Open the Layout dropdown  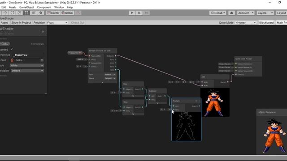tap(282, 13)
